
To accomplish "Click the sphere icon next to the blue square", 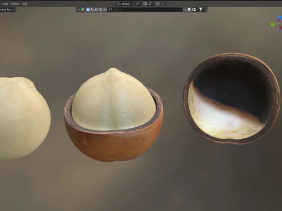I will [92, 9].
